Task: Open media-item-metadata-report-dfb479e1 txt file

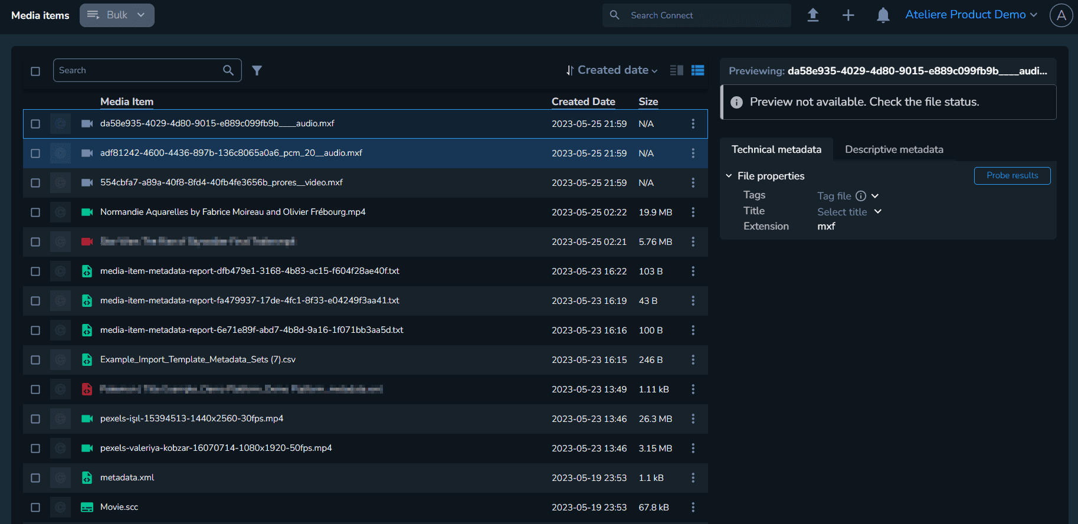Action: click(x=250, y=271)
